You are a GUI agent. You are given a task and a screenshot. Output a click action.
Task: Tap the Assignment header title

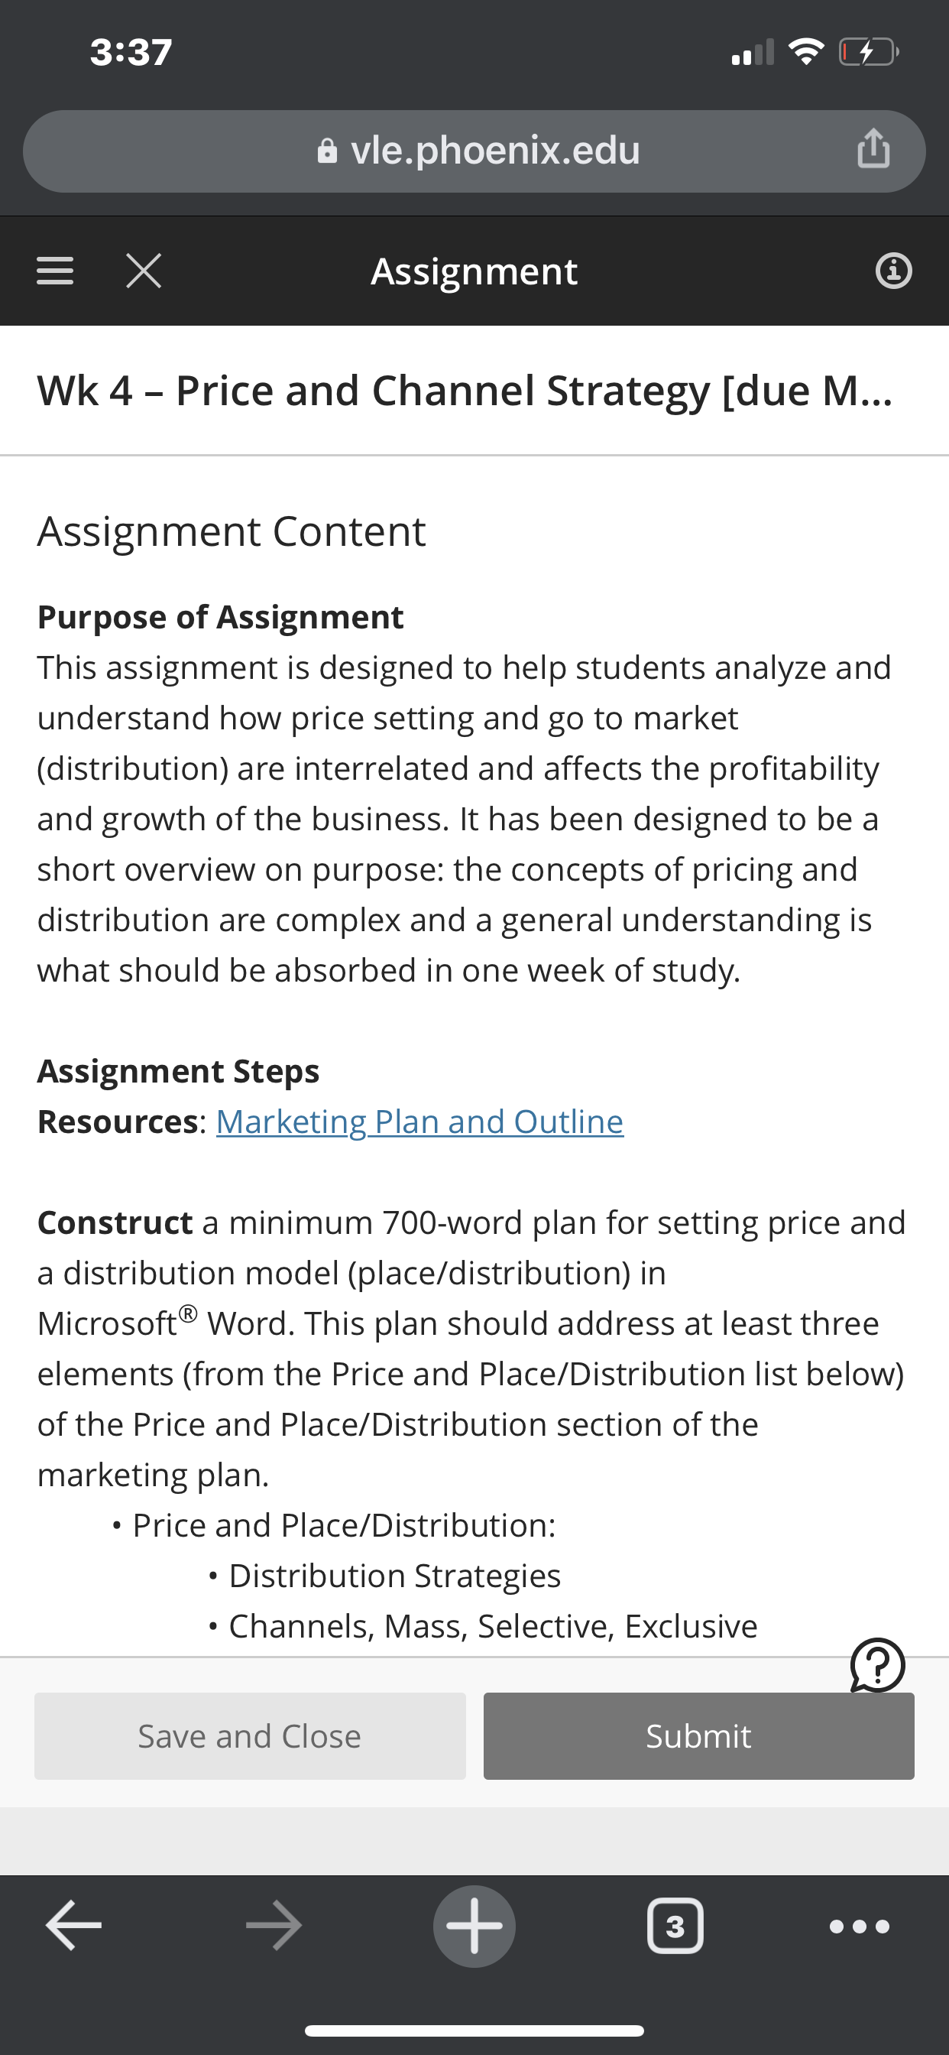474,271
